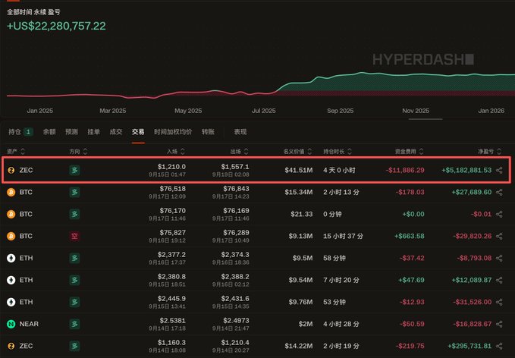Viewport: 515px width, 358px height.
Task: Open the 挂单 tab
Action: pos(93,132)
